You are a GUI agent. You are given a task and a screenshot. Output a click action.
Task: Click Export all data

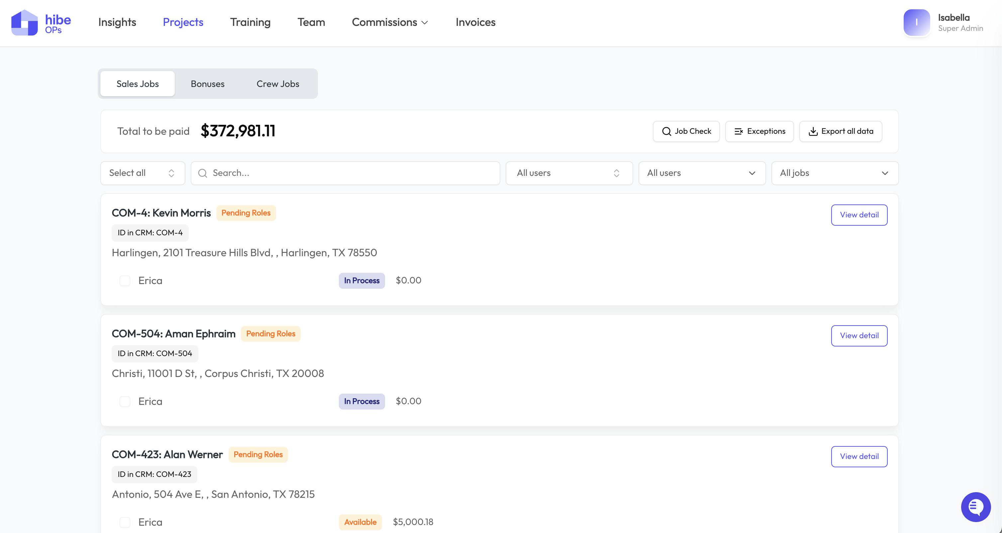click(x=841, y=131)
